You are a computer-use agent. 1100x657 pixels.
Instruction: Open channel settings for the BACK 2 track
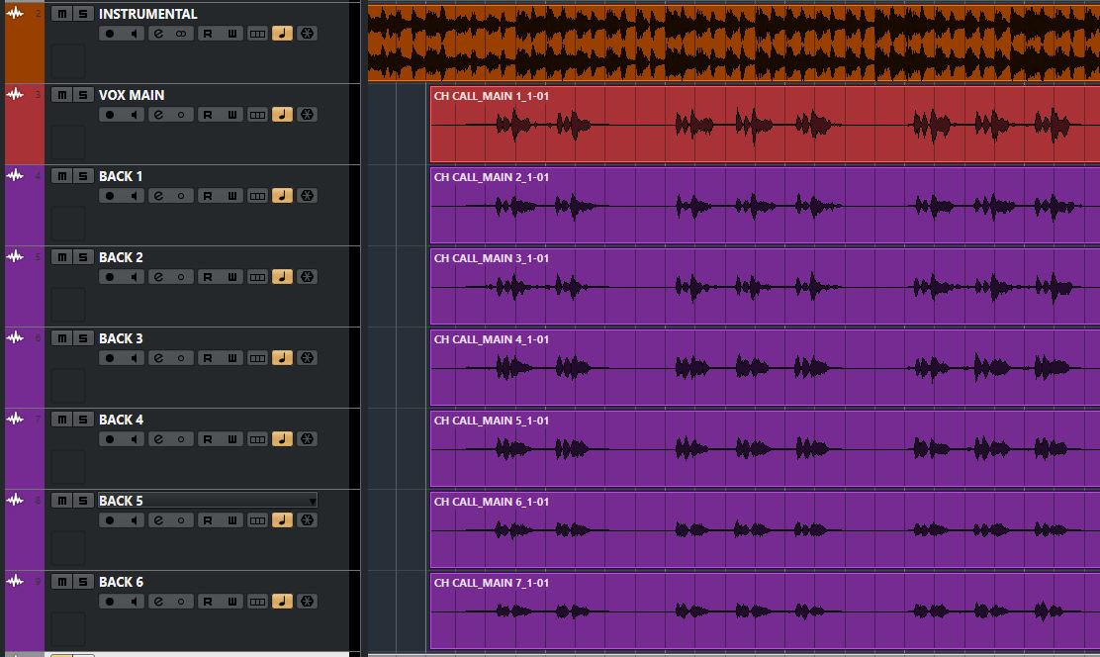(158, 277)
